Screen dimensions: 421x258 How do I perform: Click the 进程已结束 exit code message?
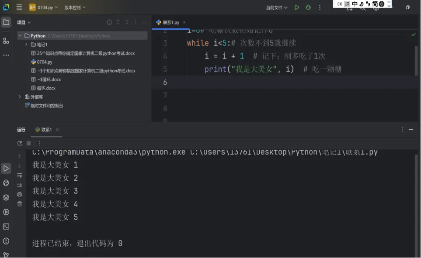point(77,243)
